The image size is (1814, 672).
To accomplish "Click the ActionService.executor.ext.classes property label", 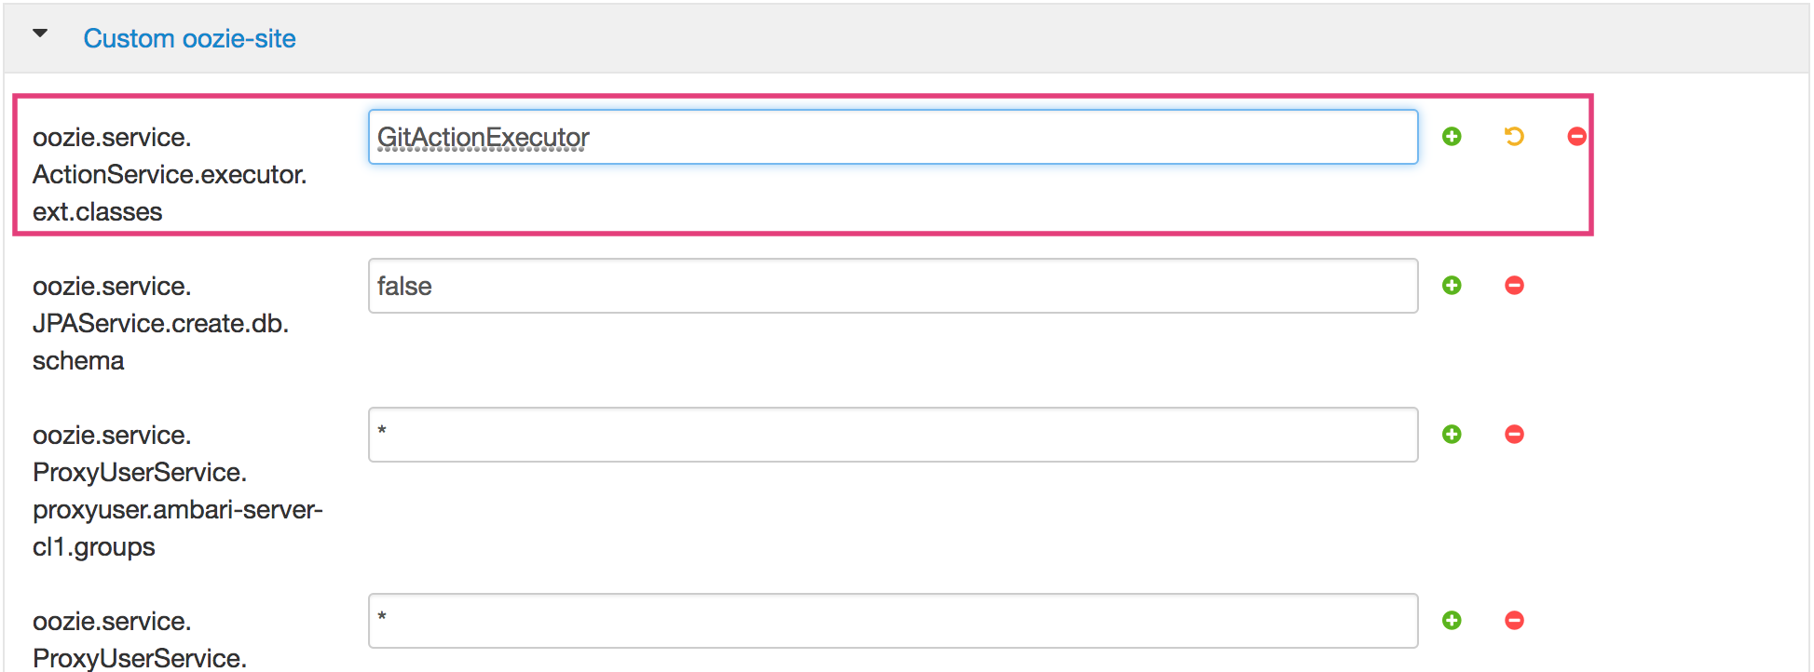I will 169,175.
